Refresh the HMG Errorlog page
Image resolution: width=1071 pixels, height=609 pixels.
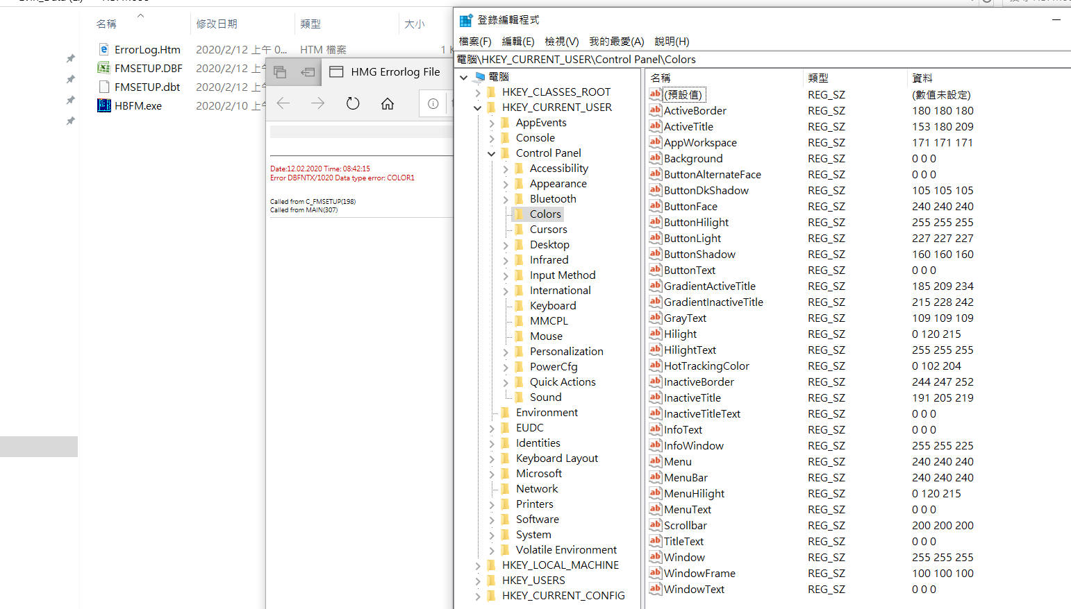click(x=353, y=103)
